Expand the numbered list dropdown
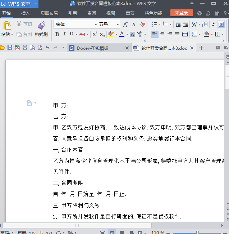229x234 pixels. [170, 24]
